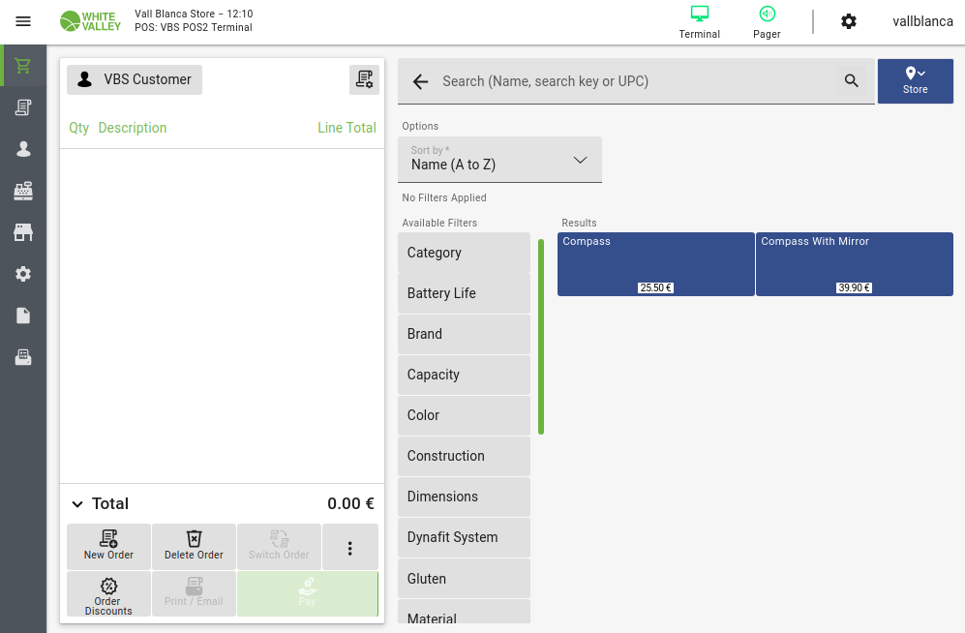Image resolution: width=965 pixels, height=633 pixels.
Task: Click the Qty column header
Action: (x=78, y=128)
